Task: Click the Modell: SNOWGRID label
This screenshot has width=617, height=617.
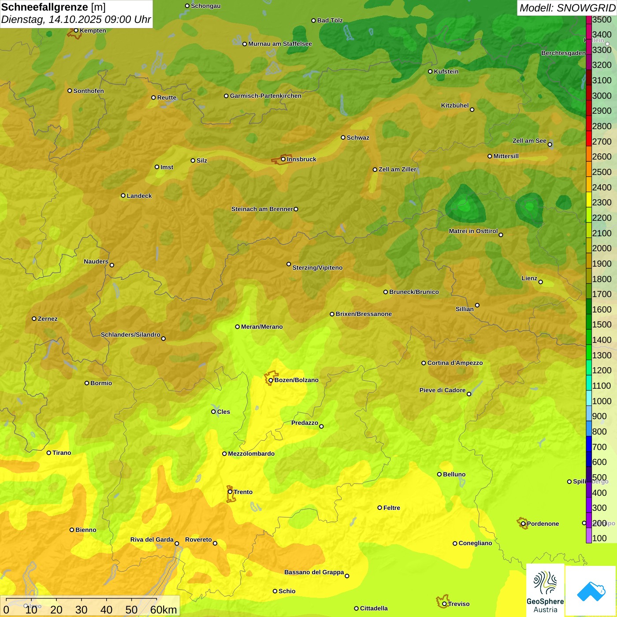Action: [567, 8]
